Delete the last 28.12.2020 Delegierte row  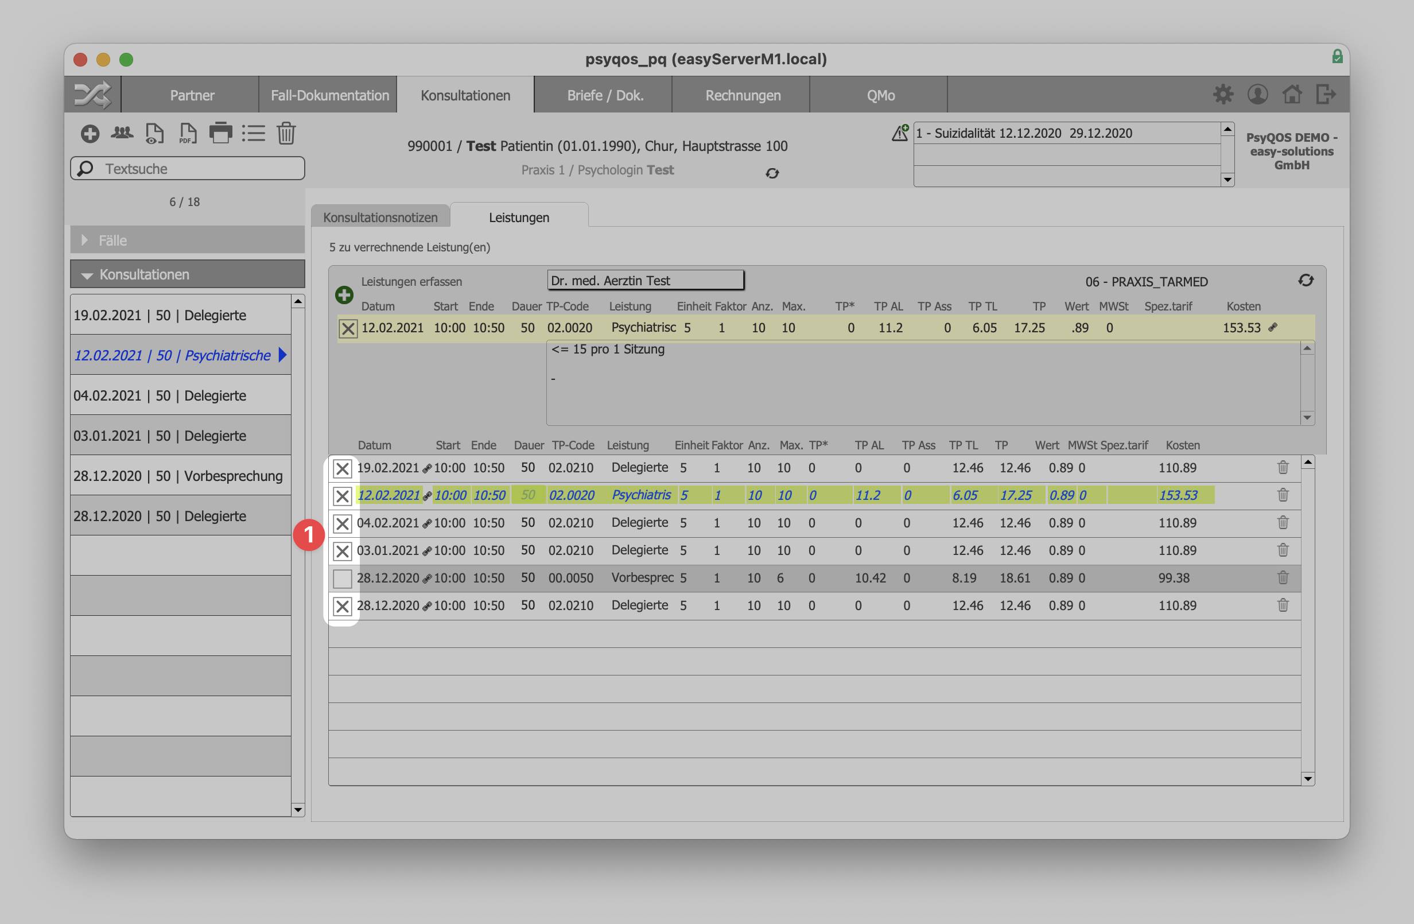1283,605
